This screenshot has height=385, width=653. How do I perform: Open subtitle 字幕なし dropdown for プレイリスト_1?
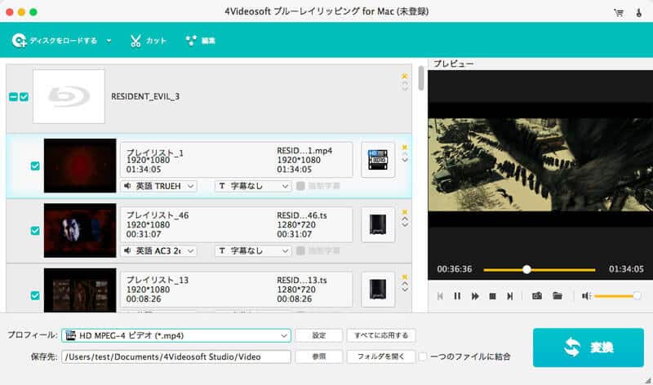coord(253,186)
